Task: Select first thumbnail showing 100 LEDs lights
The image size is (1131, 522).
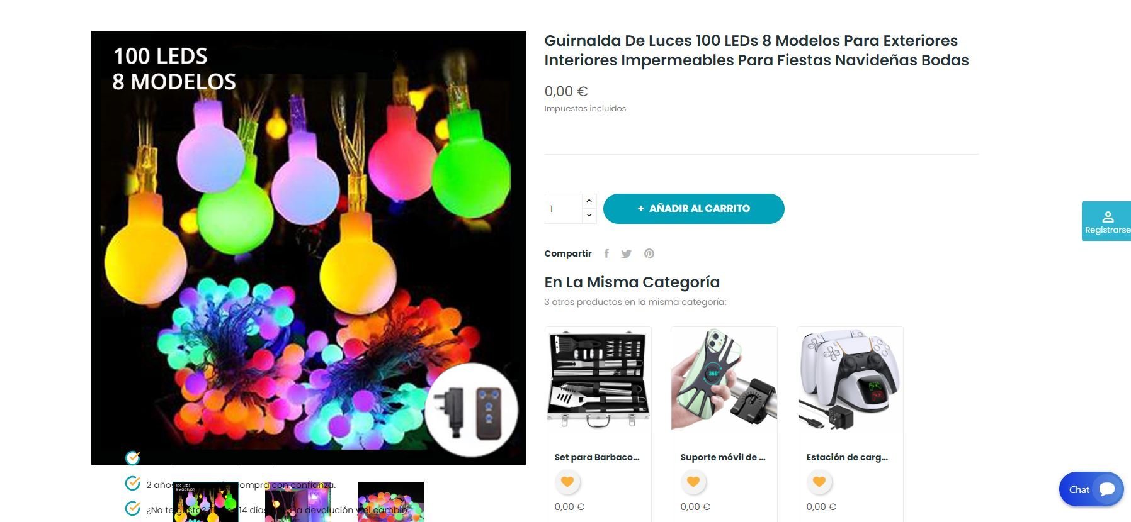Action: click(x=205, y=502)
